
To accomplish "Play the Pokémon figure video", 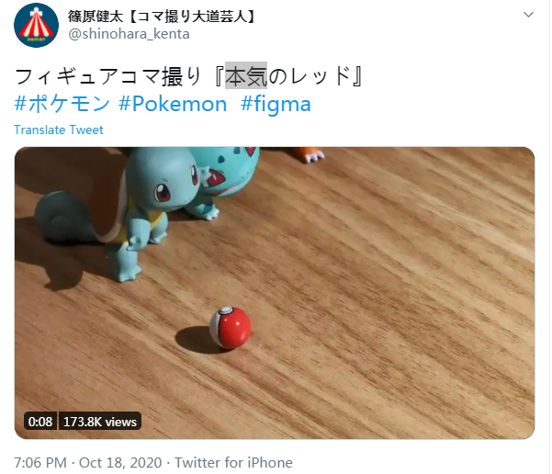I will (275, 293).
